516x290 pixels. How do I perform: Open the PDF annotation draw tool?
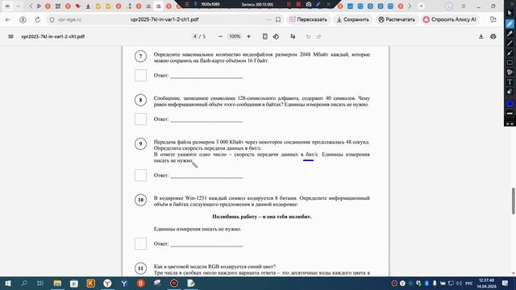(293, 36)
